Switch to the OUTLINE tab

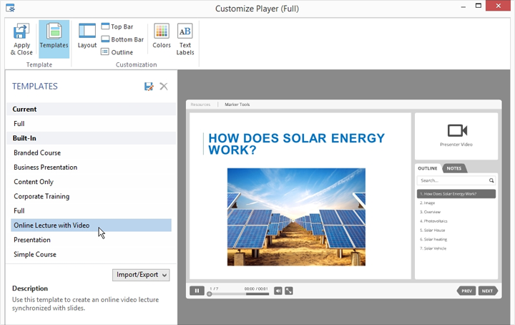tap(427, 168)
